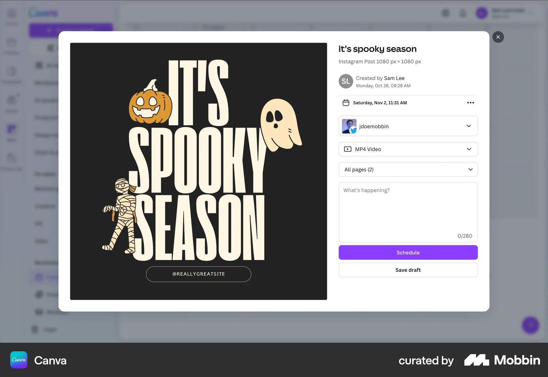Click the purple floating button bottom right

530,325
